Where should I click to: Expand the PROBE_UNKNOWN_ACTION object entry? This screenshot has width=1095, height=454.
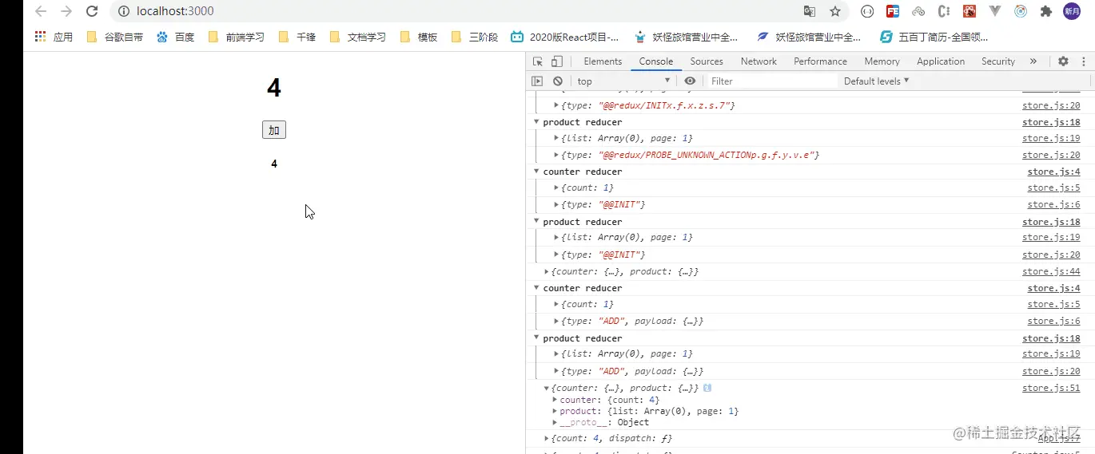[x=557, y=155]
